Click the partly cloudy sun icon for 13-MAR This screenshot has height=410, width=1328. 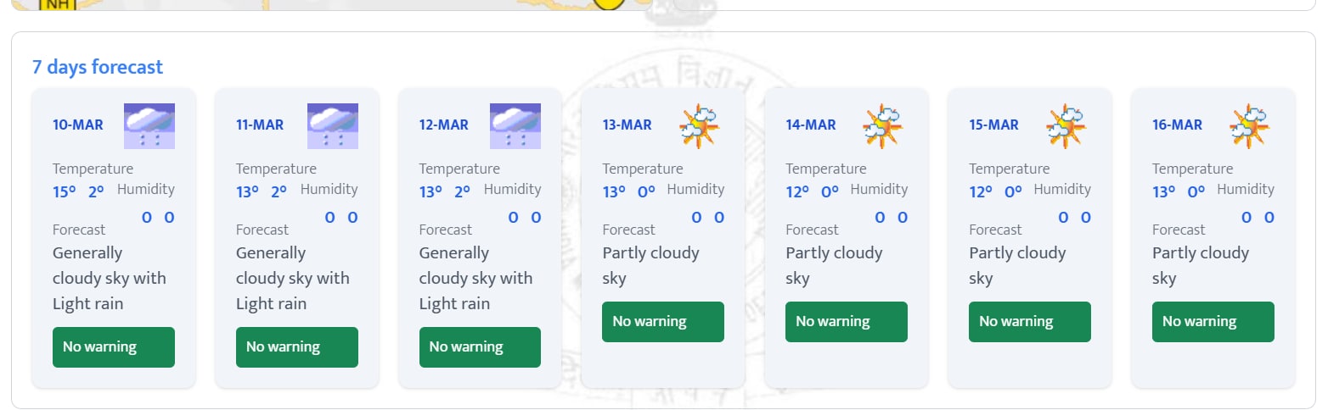[699, 126]
